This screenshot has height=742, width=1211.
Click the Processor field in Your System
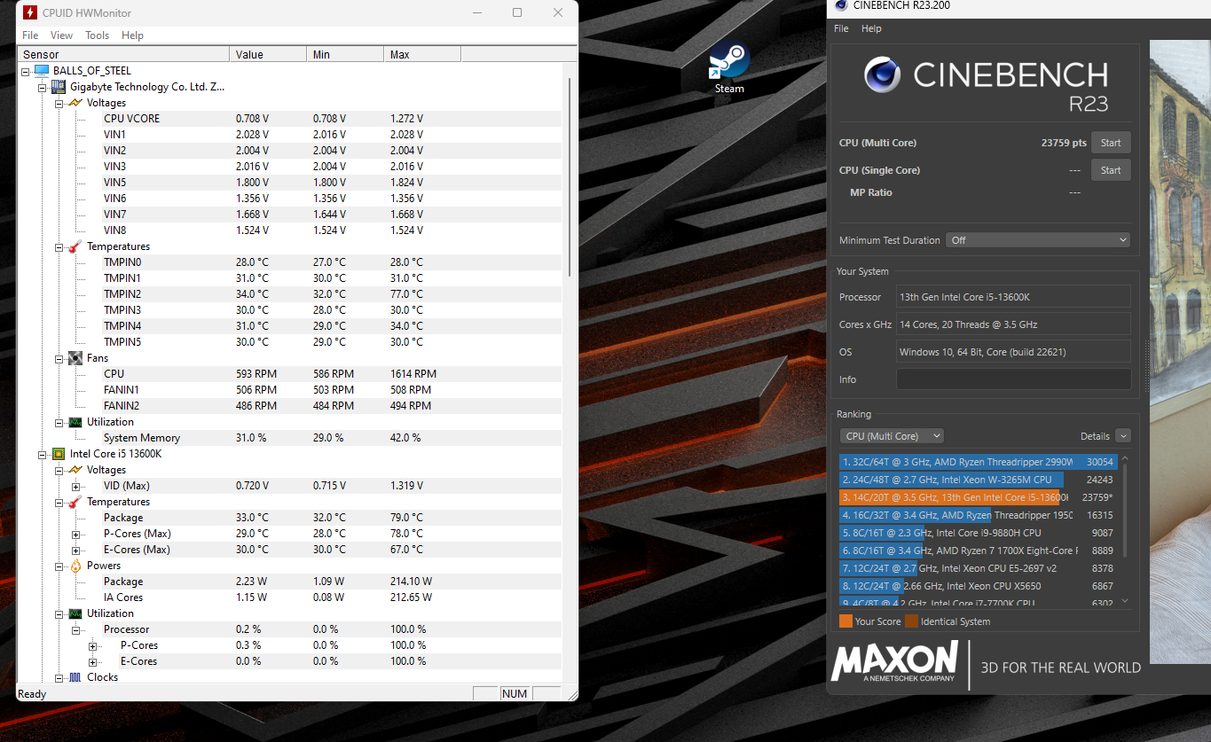1013,297
